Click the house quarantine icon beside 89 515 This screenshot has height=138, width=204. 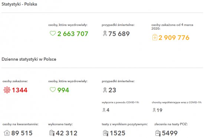[x=7, y=133]
